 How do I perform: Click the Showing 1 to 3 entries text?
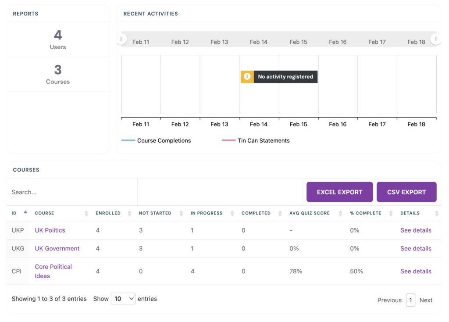(49, 299)
